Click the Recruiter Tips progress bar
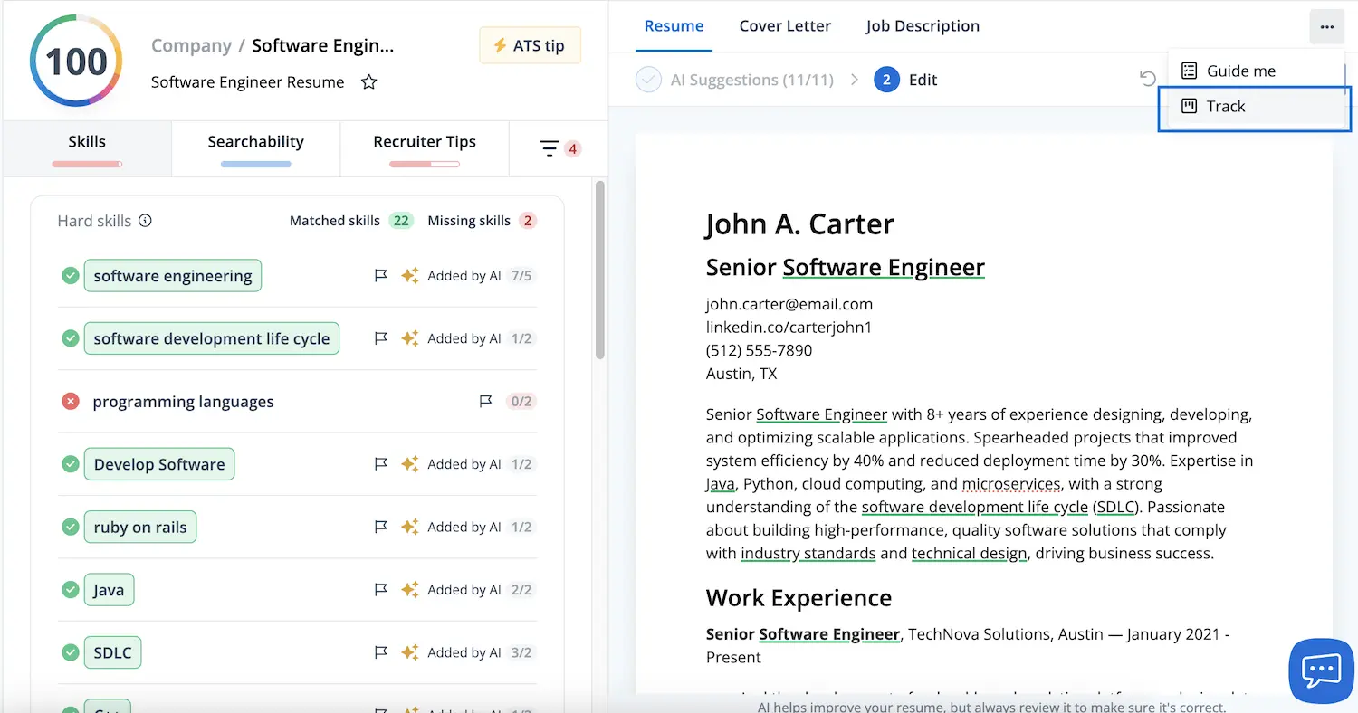Screen dimensions: 1358x713 [425, 165]
